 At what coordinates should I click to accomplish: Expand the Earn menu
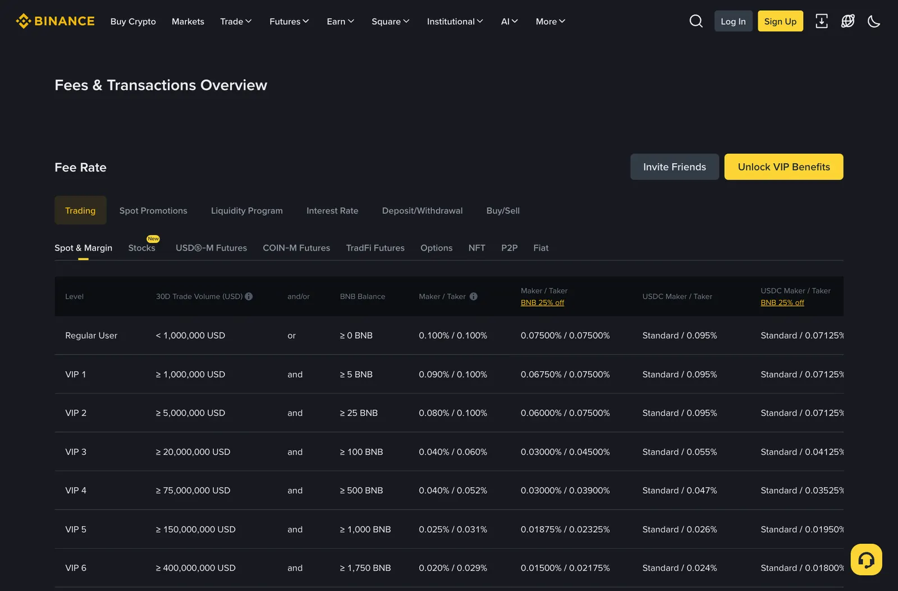coord(341,21)
